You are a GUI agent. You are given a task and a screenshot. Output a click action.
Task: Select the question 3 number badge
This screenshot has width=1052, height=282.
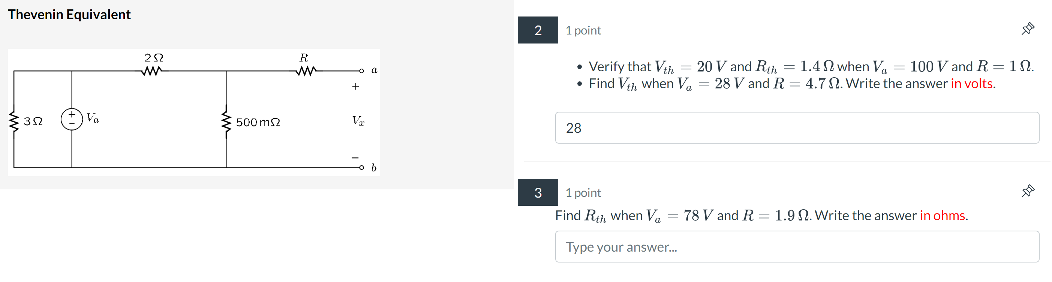(x=538, y=192)
